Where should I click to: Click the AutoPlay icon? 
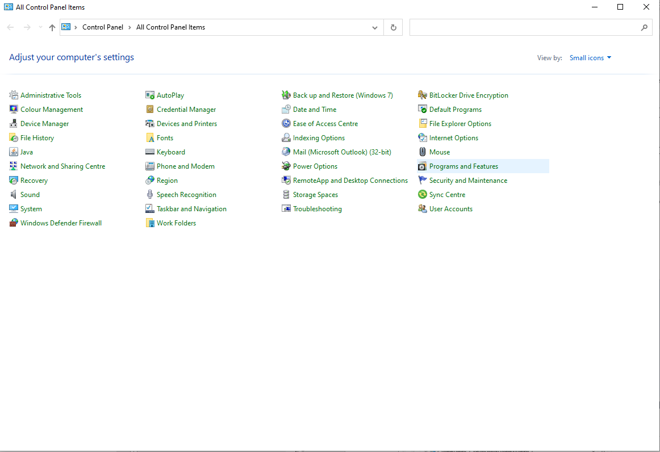click(x=150, y=95)
